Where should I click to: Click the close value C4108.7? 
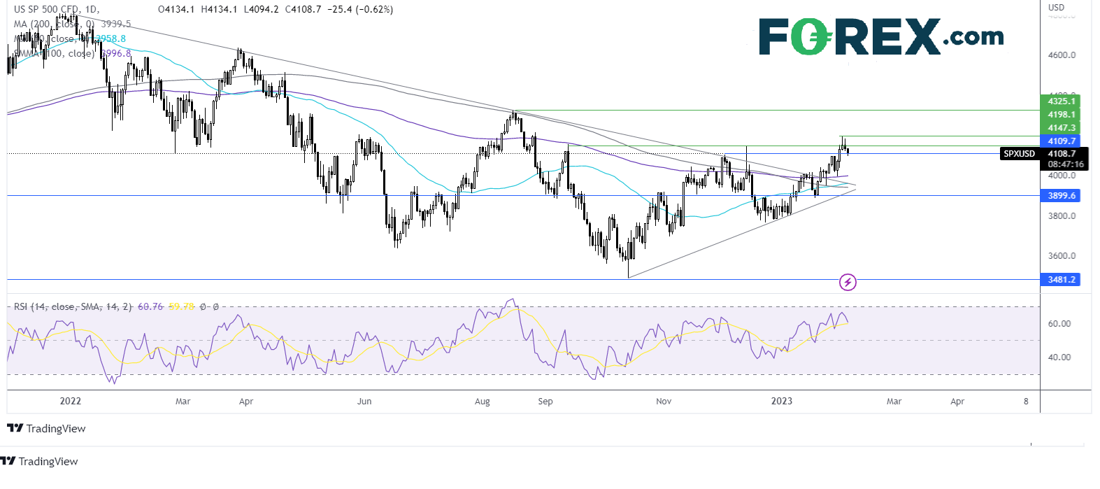[x=303, y=9]
